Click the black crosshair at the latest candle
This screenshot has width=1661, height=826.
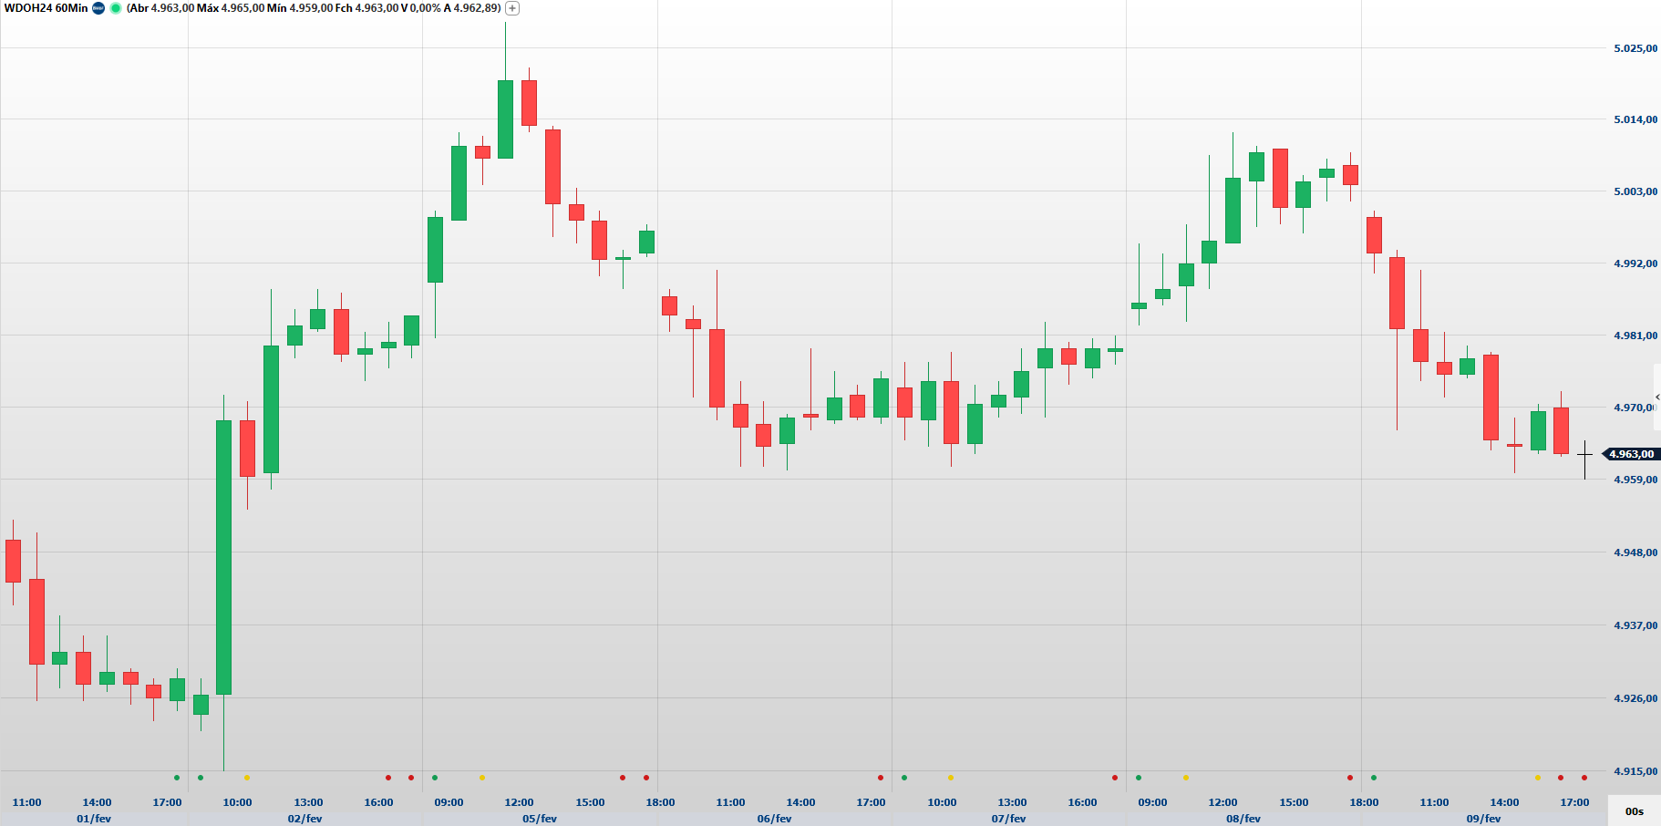point(1584,454)
